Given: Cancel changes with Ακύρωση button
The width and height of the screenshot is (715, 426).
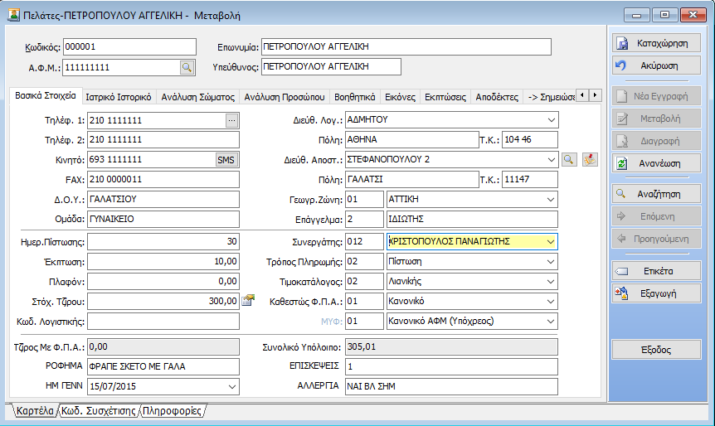Looking at the screenshot, I should 656,65.
